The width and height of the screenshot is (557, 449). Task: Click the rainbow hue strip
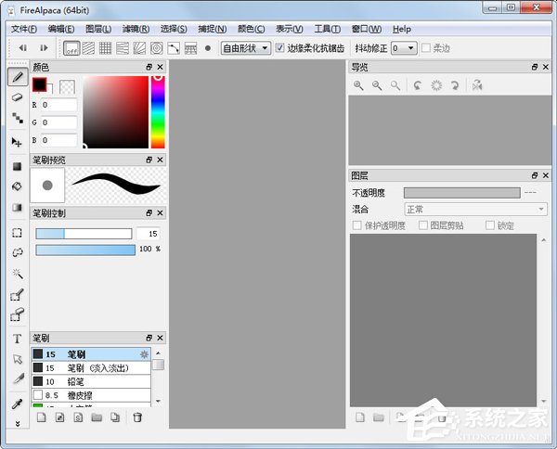click(x=157, y=113)
